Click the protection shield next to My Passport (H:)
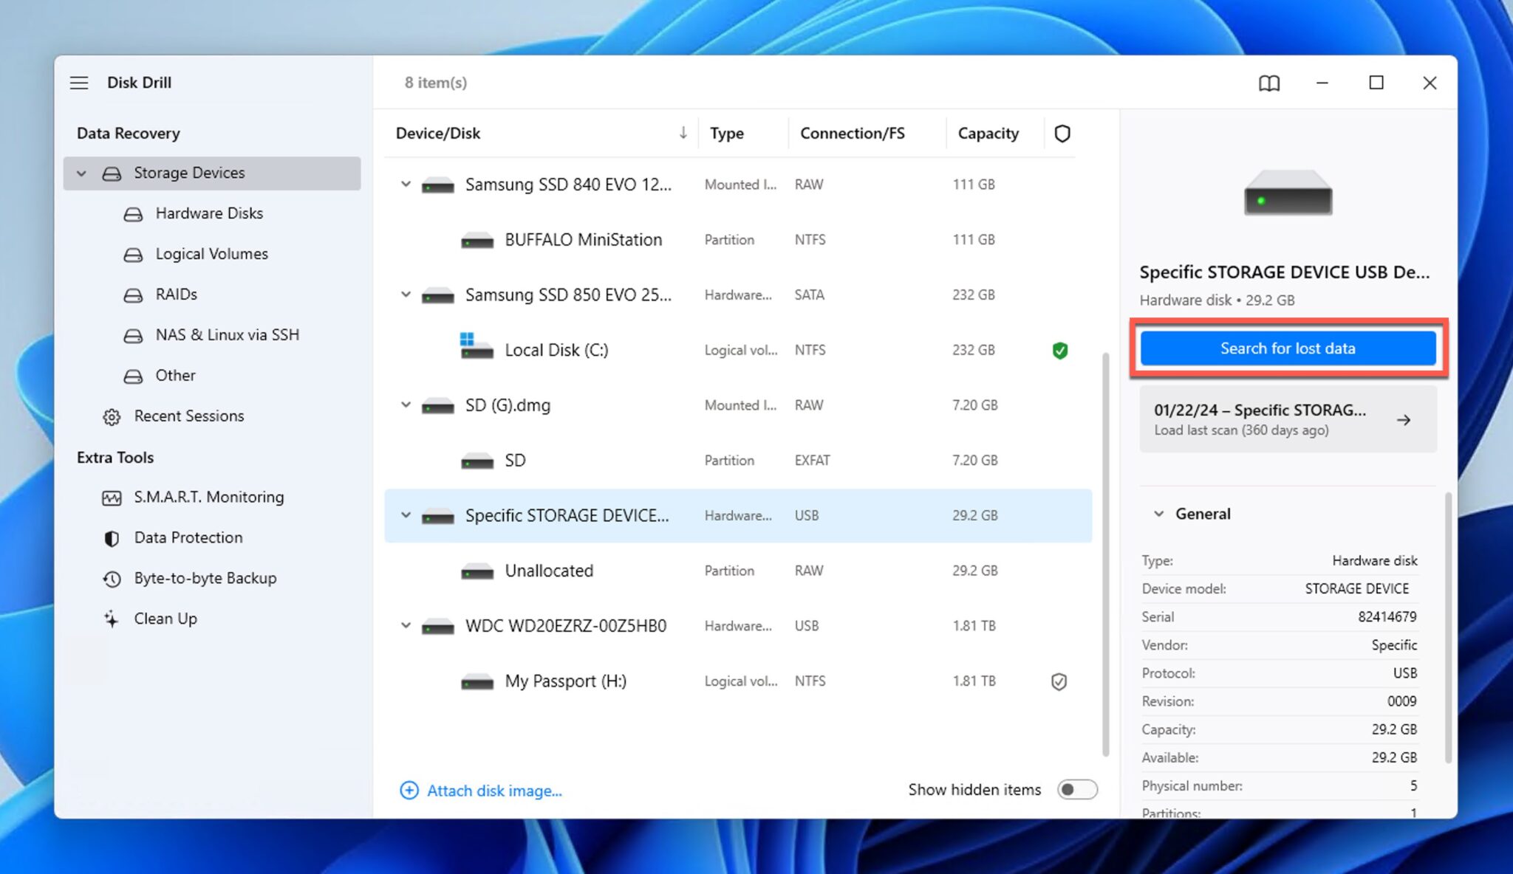 (x=1059, y=681)
